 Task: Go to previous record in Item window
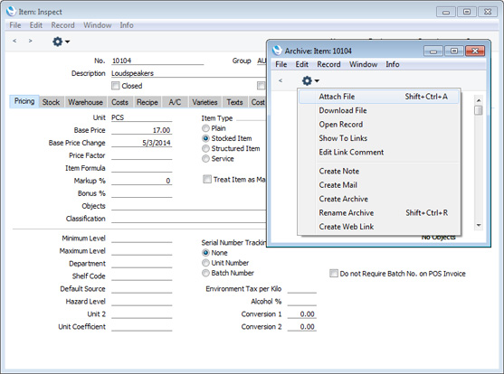pos(14,41)
